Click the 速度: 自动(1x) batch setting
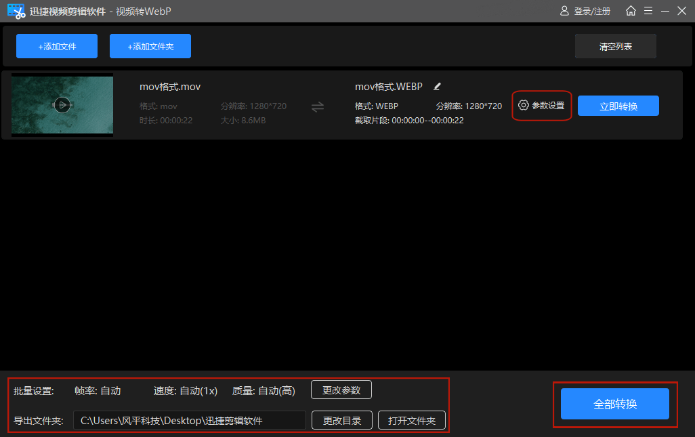 point(186,391)
